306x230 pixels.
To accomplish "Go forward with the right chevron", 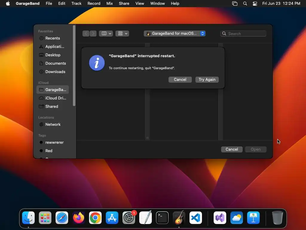I will [93, 34].
